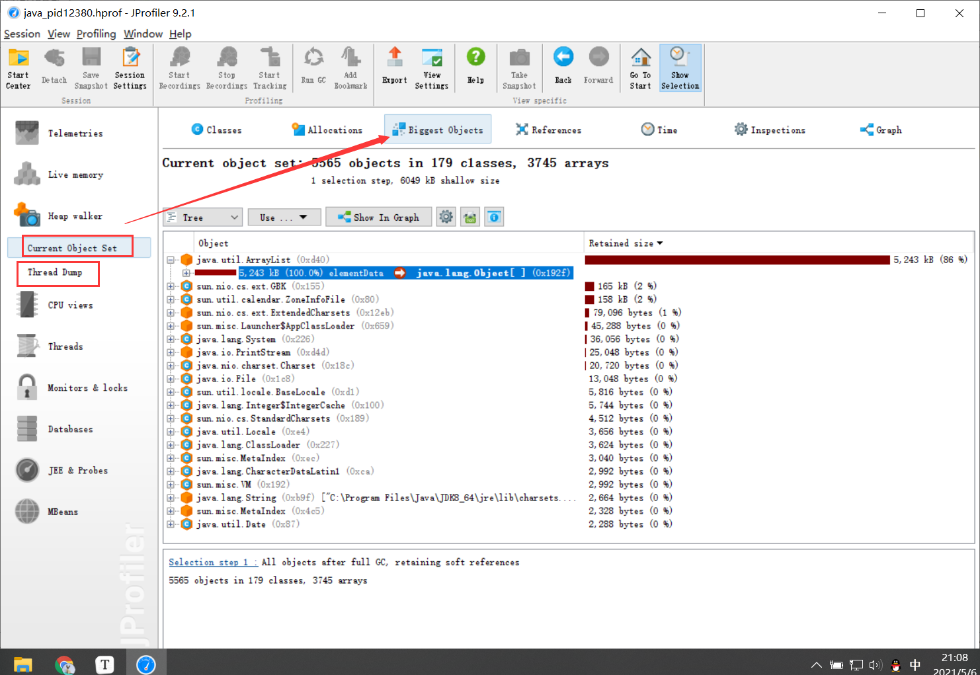Click the Show In Graph button
Viewport: 980px width, 675px height.
tap(378, 217)
